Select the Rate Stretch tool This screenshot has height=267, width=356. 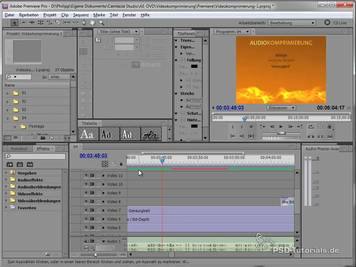pyautogui.click(x=49, y=23)
